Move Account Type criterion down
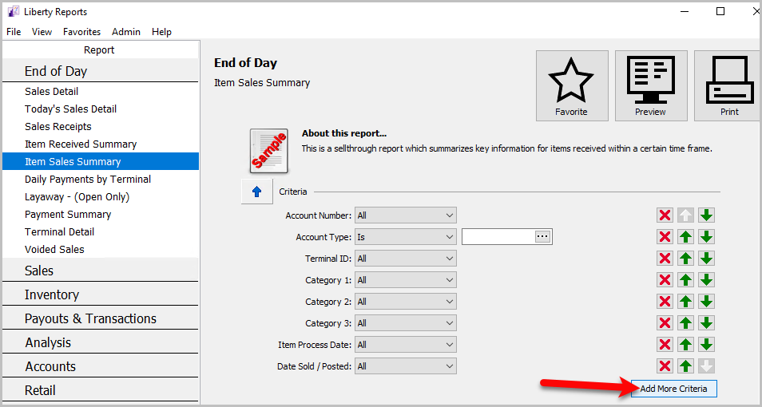Image resolution: width=762 pixels, height=407 pixels. point(707,236)
